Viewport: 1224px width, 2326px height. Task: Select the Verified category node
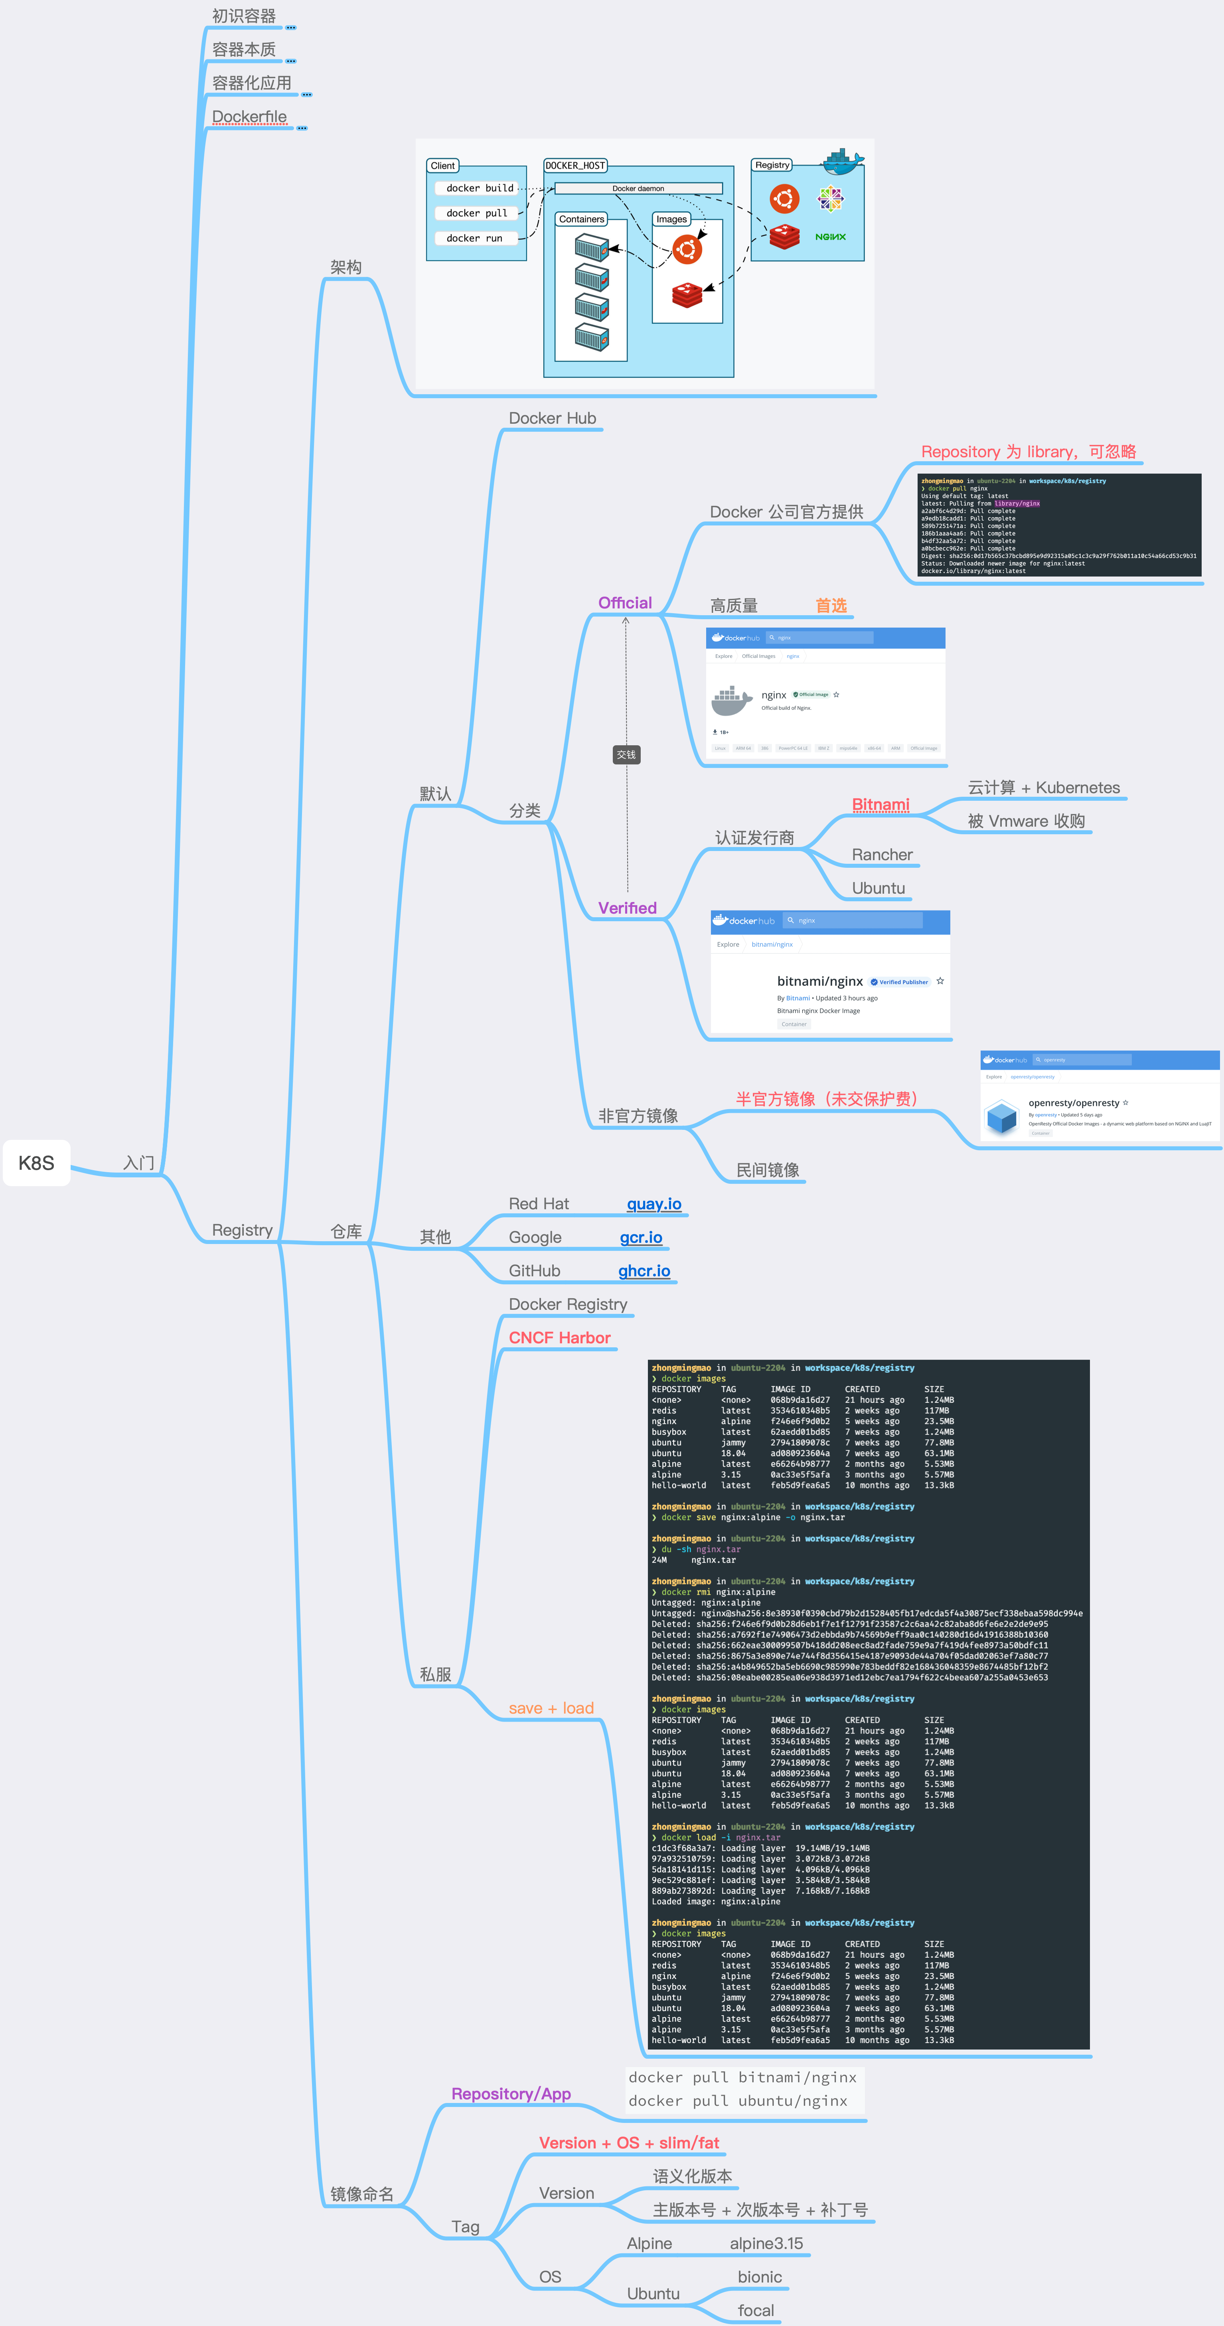tap(626, 908)
